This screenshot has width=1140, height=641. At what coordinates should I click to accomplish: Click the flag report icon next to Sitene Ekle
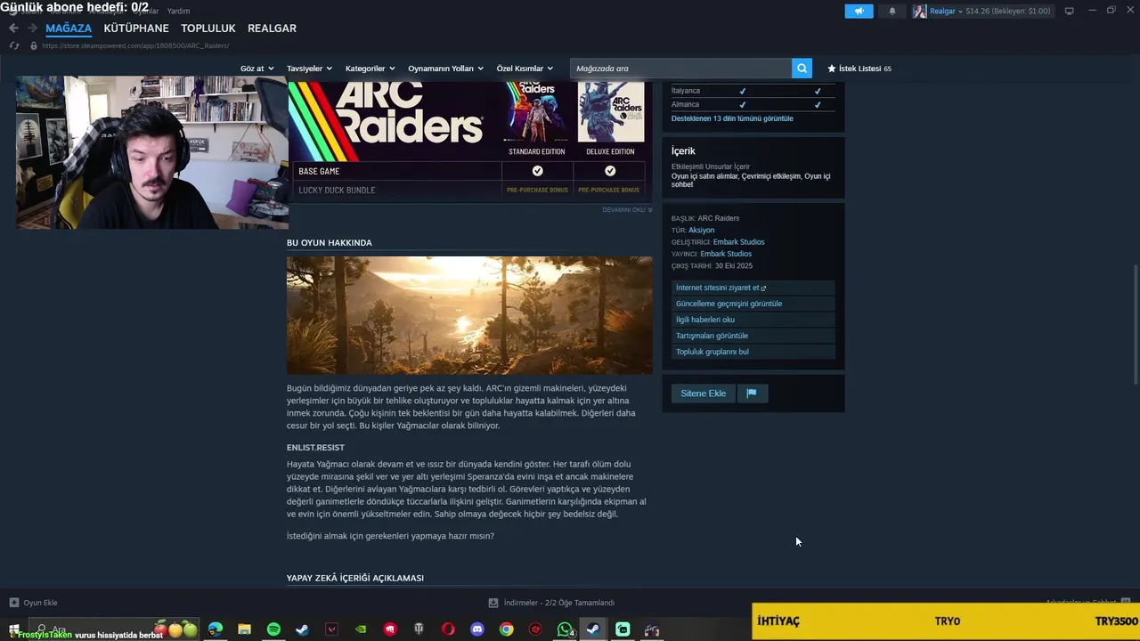coord(751,394)
